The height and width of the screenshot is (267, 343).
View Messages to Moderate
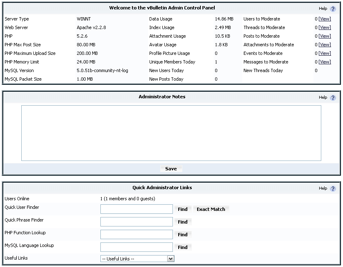(x=325, y=62)
